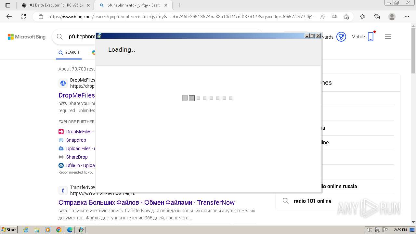Image resolution: width=416 pixels, height=234 pixels.
Task: Open the Edge profile avatar
Action: click(x=392, y=17)
